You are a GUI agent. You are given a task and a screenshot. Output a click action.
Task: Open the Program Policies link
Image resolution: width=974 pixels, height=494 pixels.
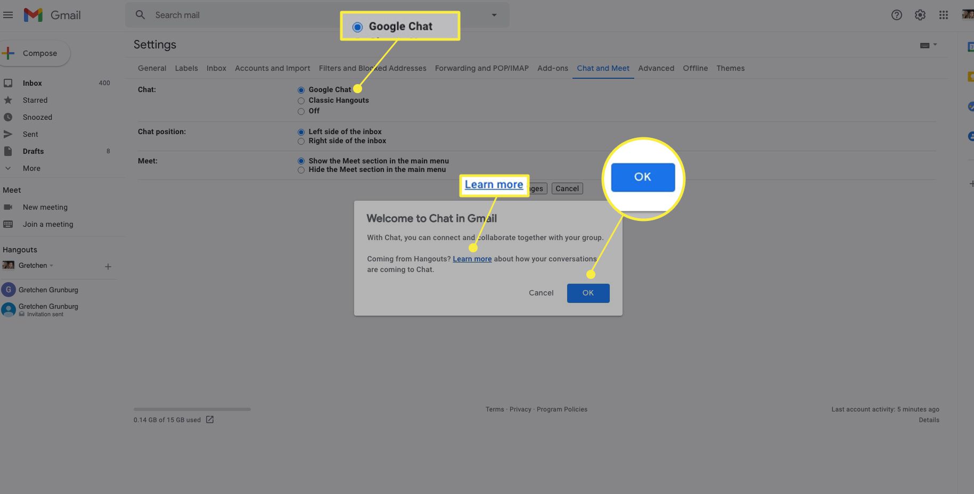click(x=562, y=409)
